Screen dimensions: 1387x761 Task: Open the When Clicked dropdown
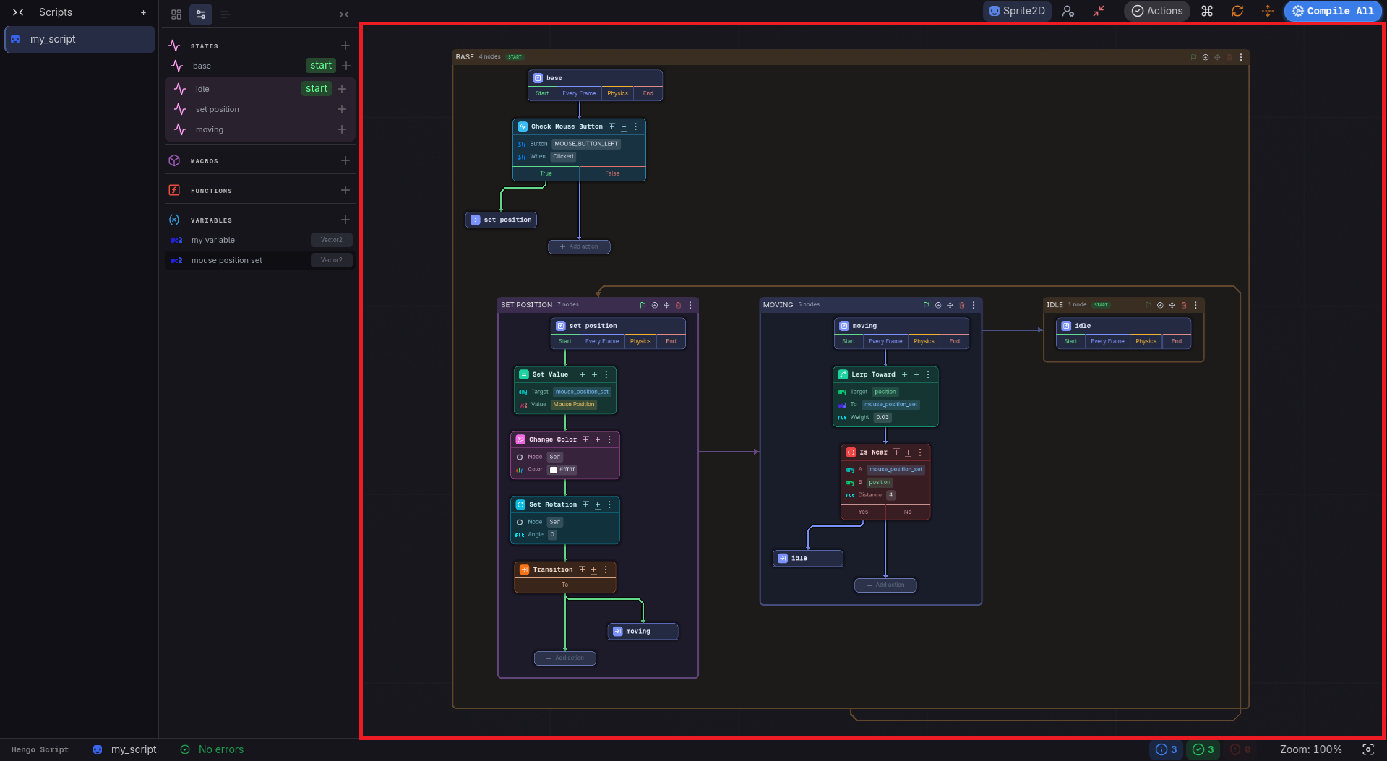[563, 156]
